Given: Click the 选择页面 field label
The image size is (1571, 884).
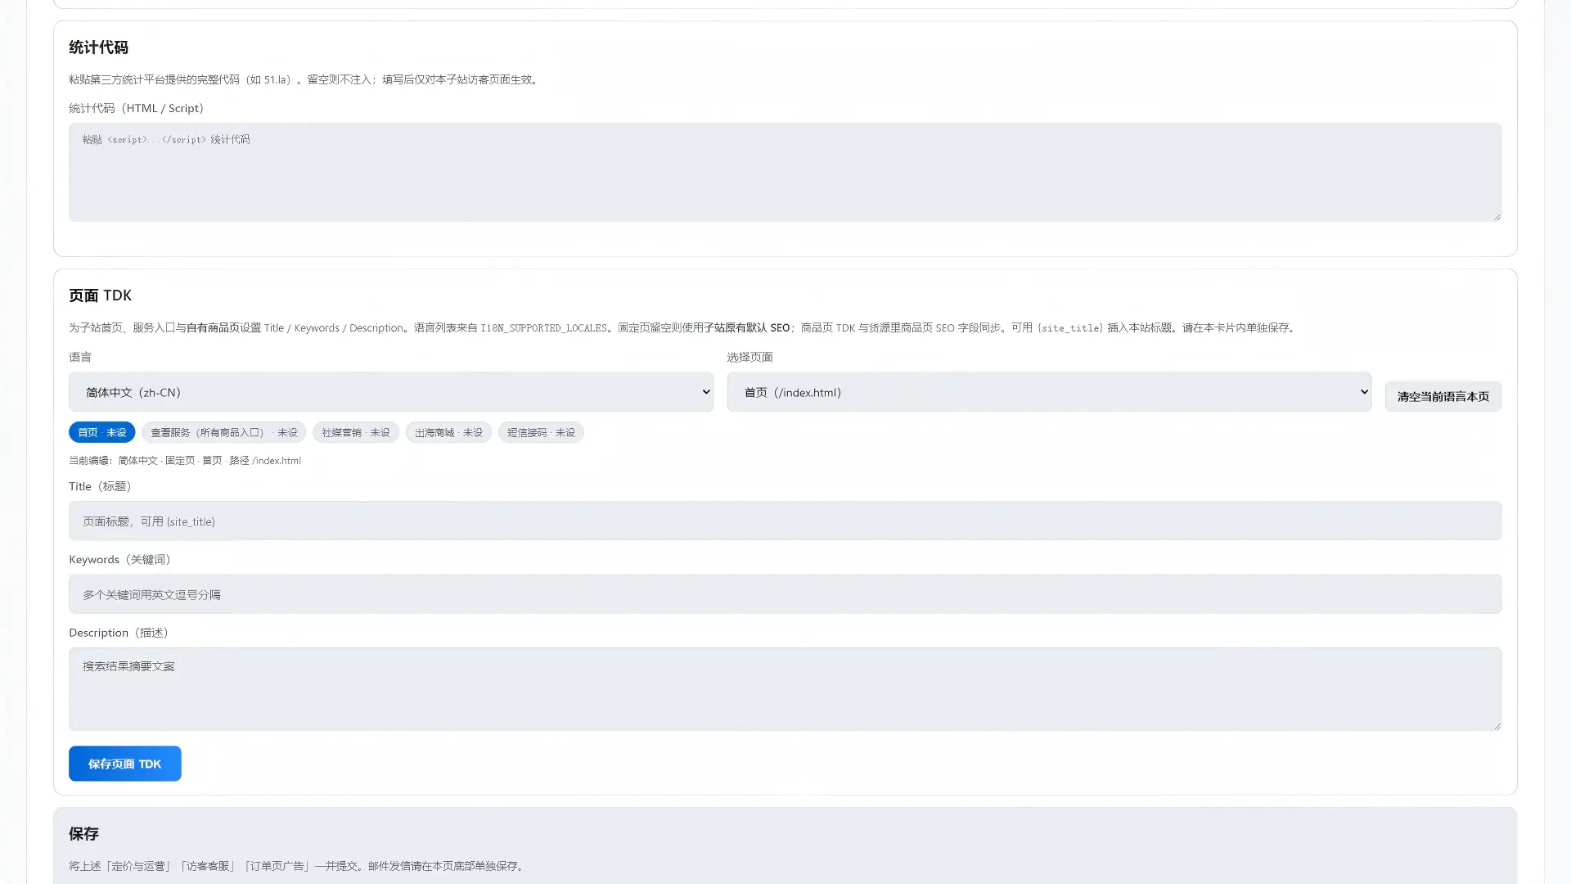Looking at the screenshot, I should 749,357.
